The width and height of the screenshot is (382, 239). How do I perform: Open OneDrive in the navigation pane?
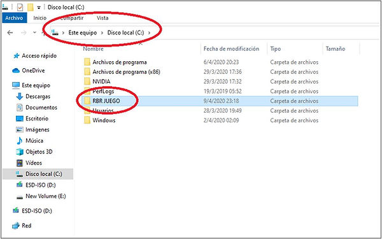coord(29,71)
